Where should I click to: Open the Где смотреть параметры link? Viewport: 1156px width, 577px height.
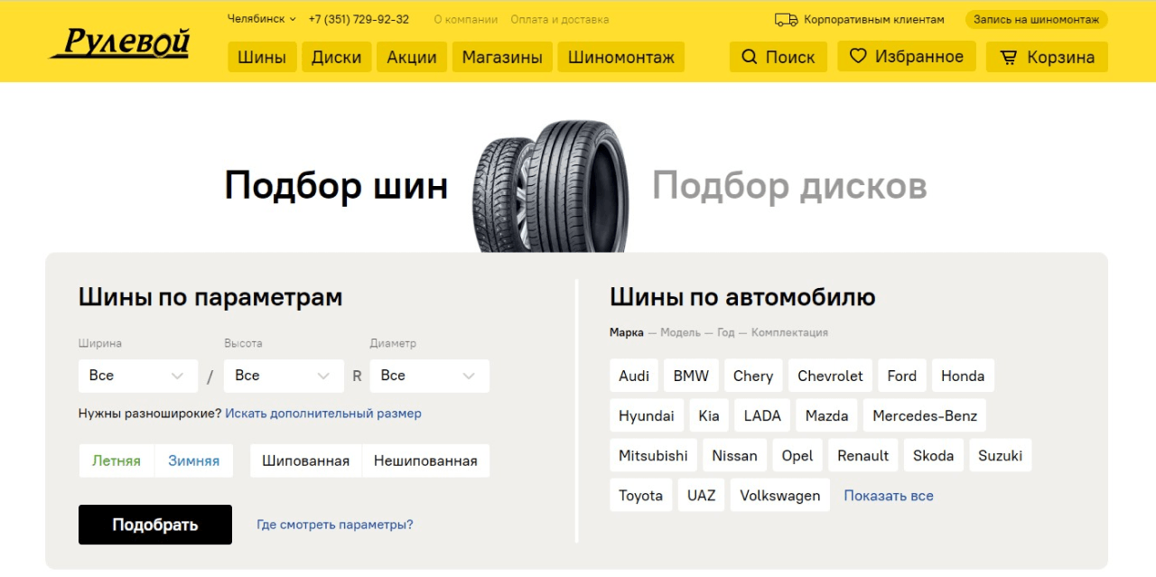pos(334,524)
